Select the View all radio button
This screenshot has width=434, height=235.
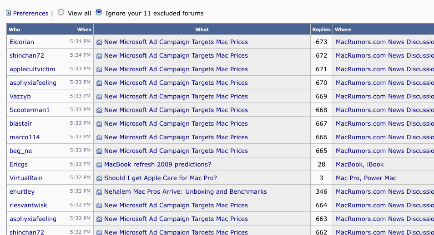point(61,12)
